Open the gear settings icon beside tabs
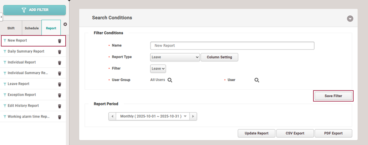The image size is (368, 145). pyautogui.click(x=65, y=24)
